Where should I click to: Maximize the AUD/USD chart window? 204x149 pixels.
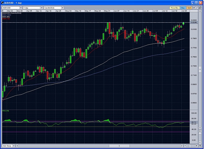tap(197, 3)
